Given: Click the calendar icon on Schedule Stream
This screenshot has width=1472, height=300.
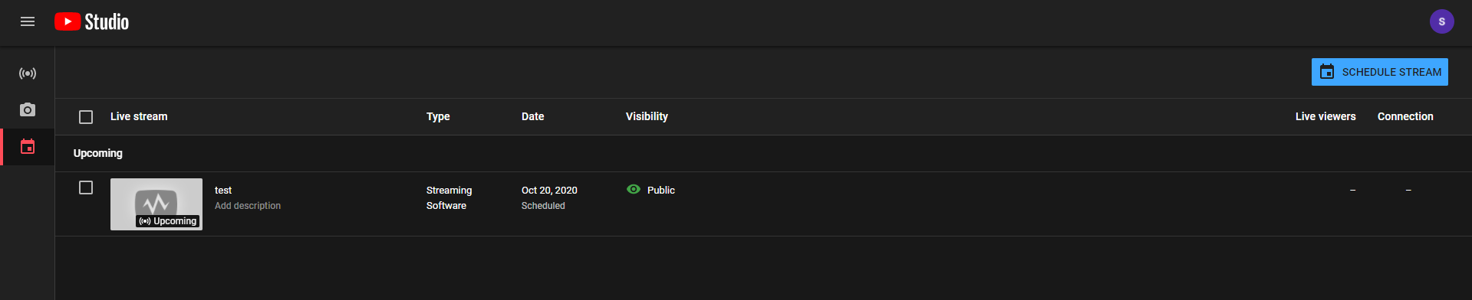Looking at the screenshot, I should coord(1327,72).
